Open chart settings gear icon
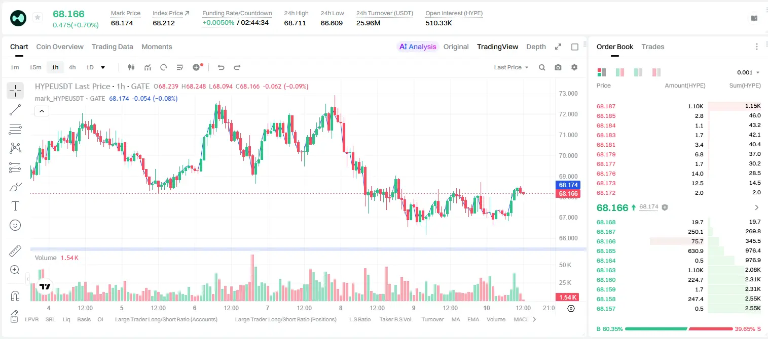 [x=574, y=67]
